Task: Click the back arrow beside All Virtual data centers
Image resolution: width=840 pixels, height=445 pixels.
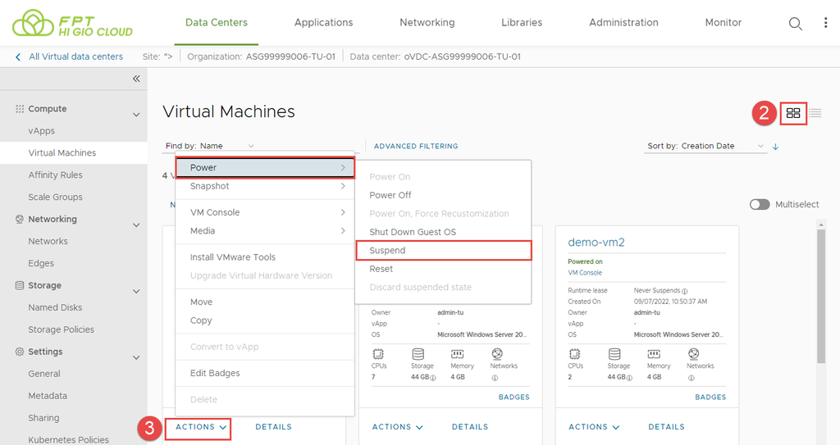Action: (18, 57)
